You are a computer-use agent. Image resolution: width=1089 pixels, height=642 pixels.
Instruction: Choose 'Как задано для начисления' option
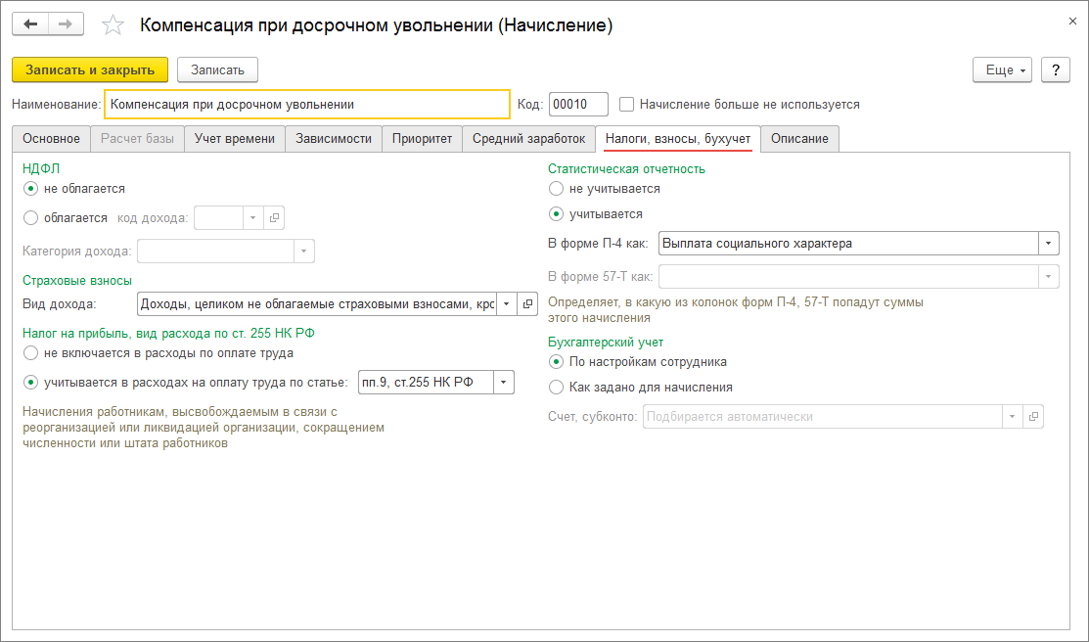tap(557, 387)
